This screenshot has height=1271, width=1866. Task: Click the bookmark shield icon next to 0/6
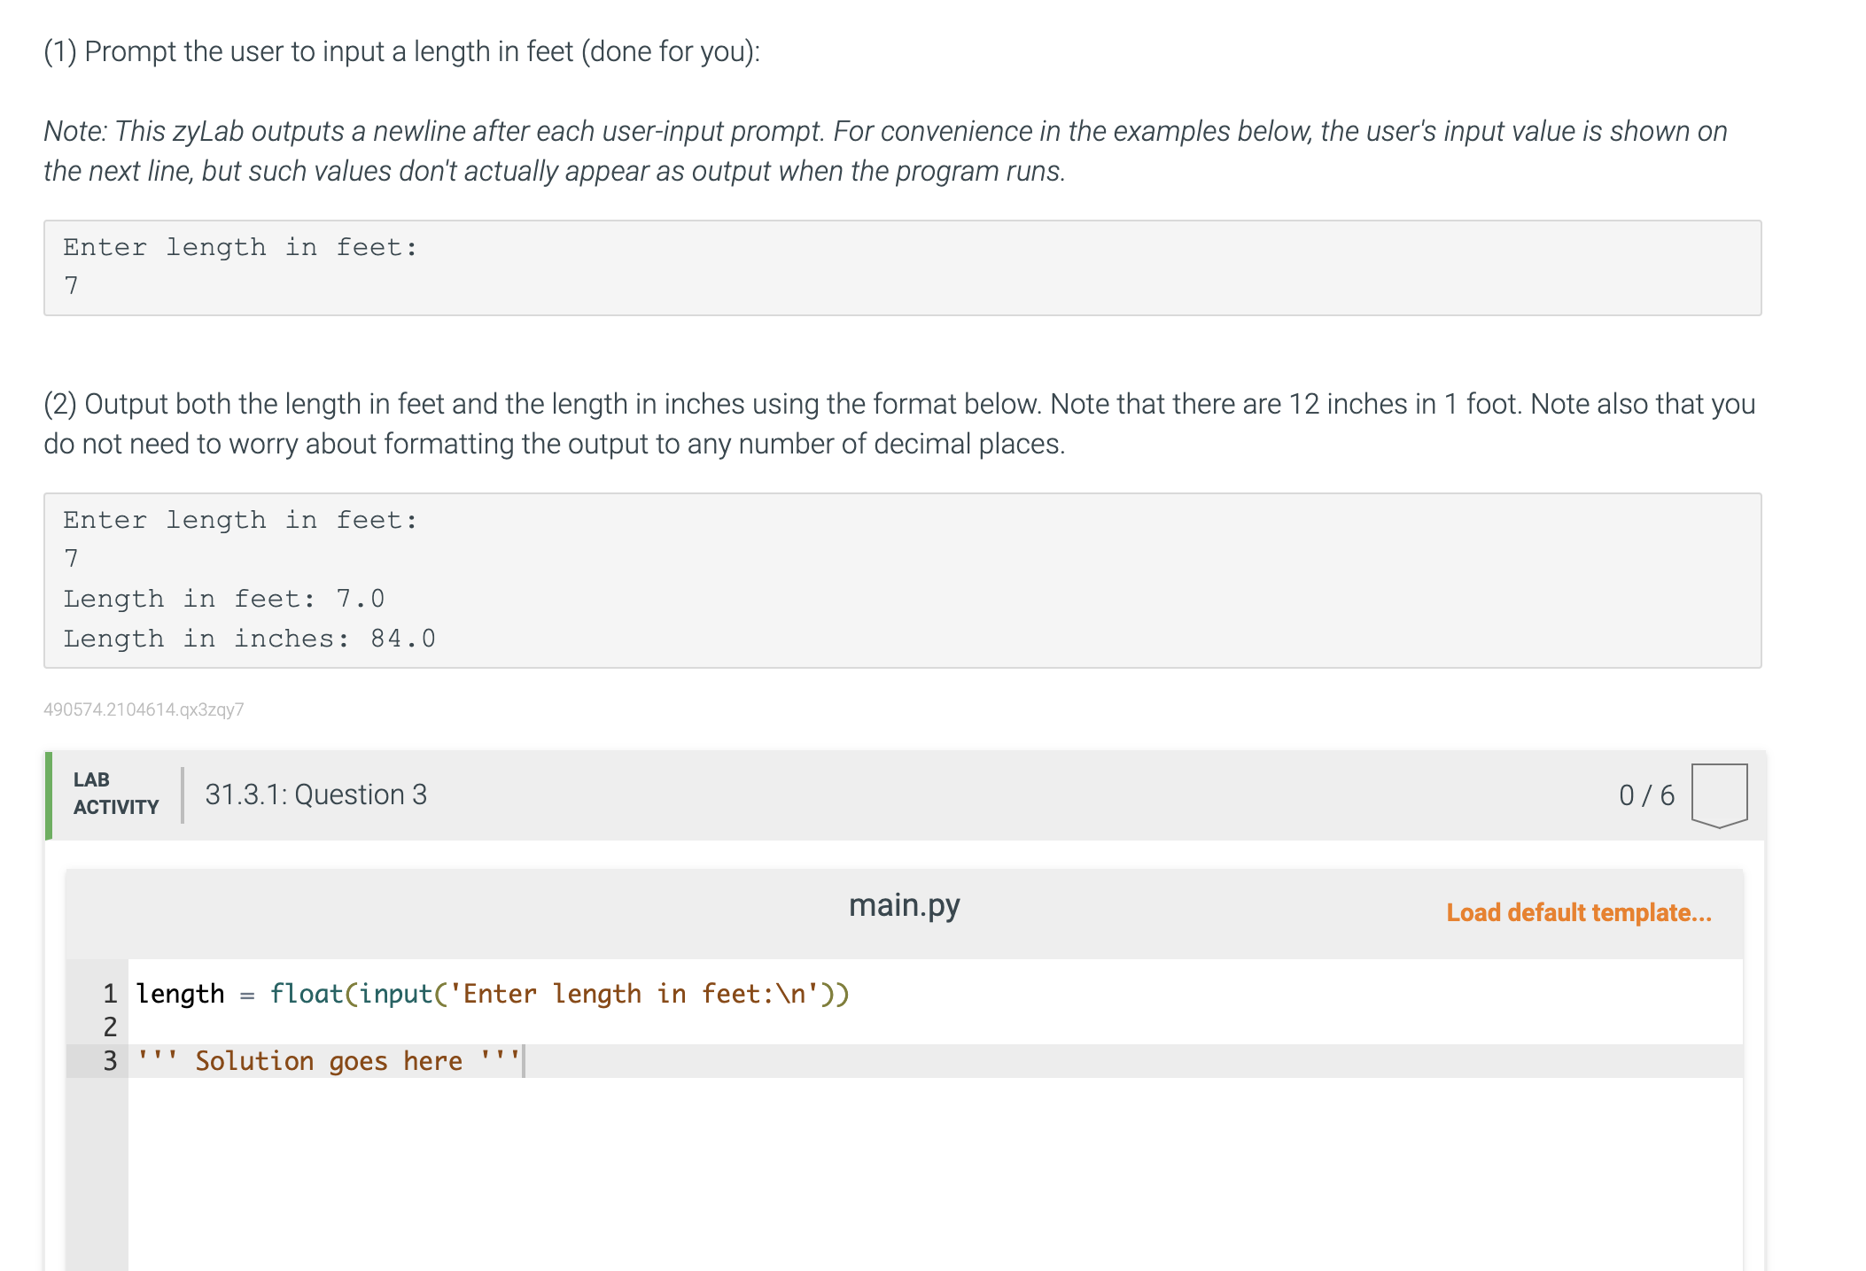point(1717,794)
